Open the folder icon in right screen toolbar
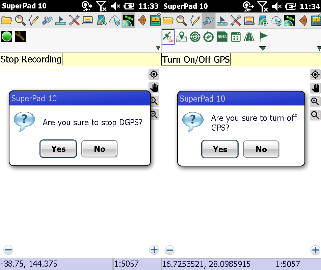Screen dimensions: 321x270 (168, 21)
